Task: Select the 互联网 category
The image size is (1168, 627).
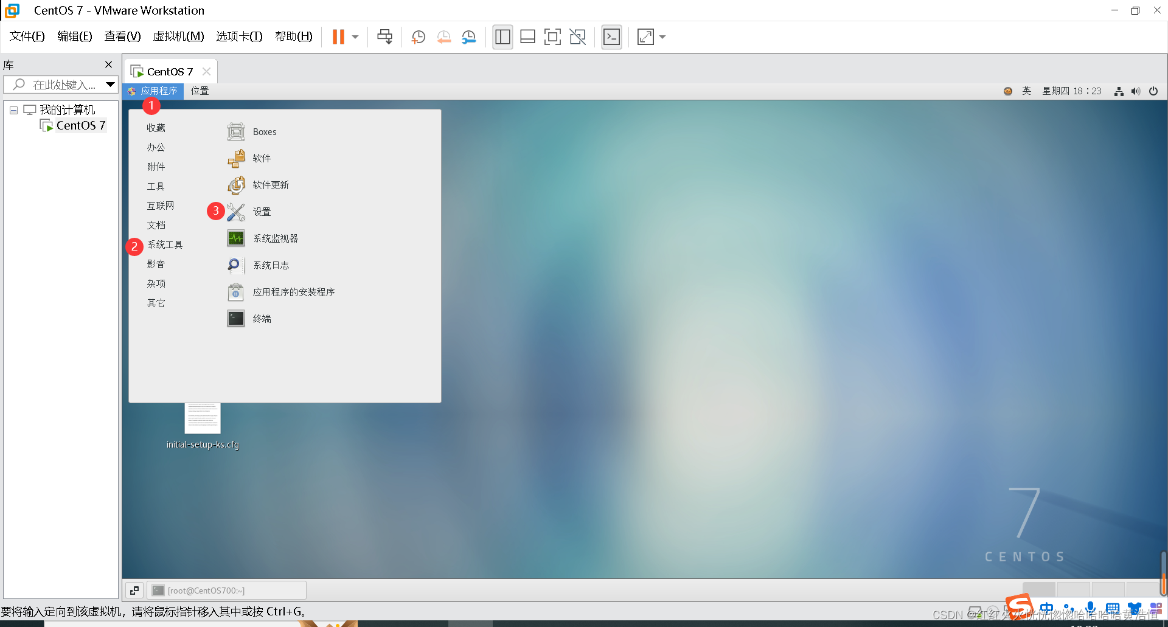Action: (161, 206)
